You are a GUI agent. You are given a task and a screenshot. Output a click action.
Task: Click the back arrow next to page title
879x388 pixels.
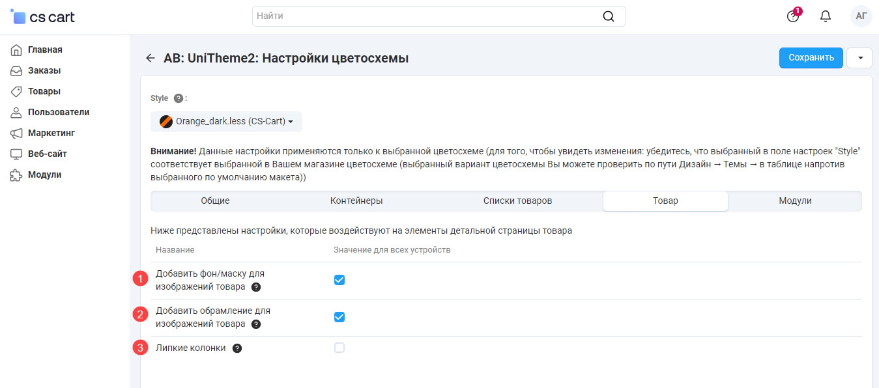click(151, 58)
